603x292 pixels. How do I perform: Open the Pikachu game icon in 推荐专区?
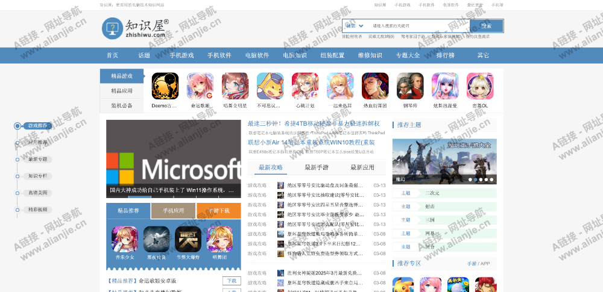pyautogui.click(x=403, y=285)
